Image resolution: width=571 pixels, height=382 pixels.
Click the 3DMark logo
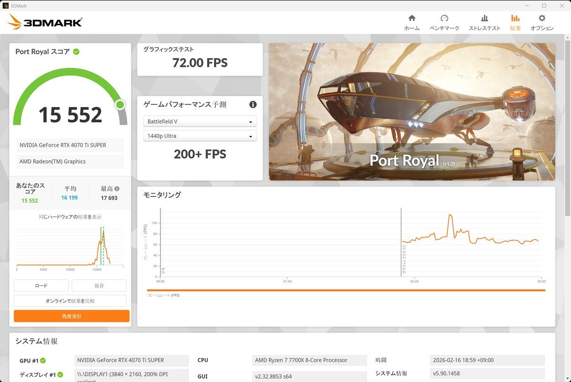pyautogui.click(x=45, y=22)
